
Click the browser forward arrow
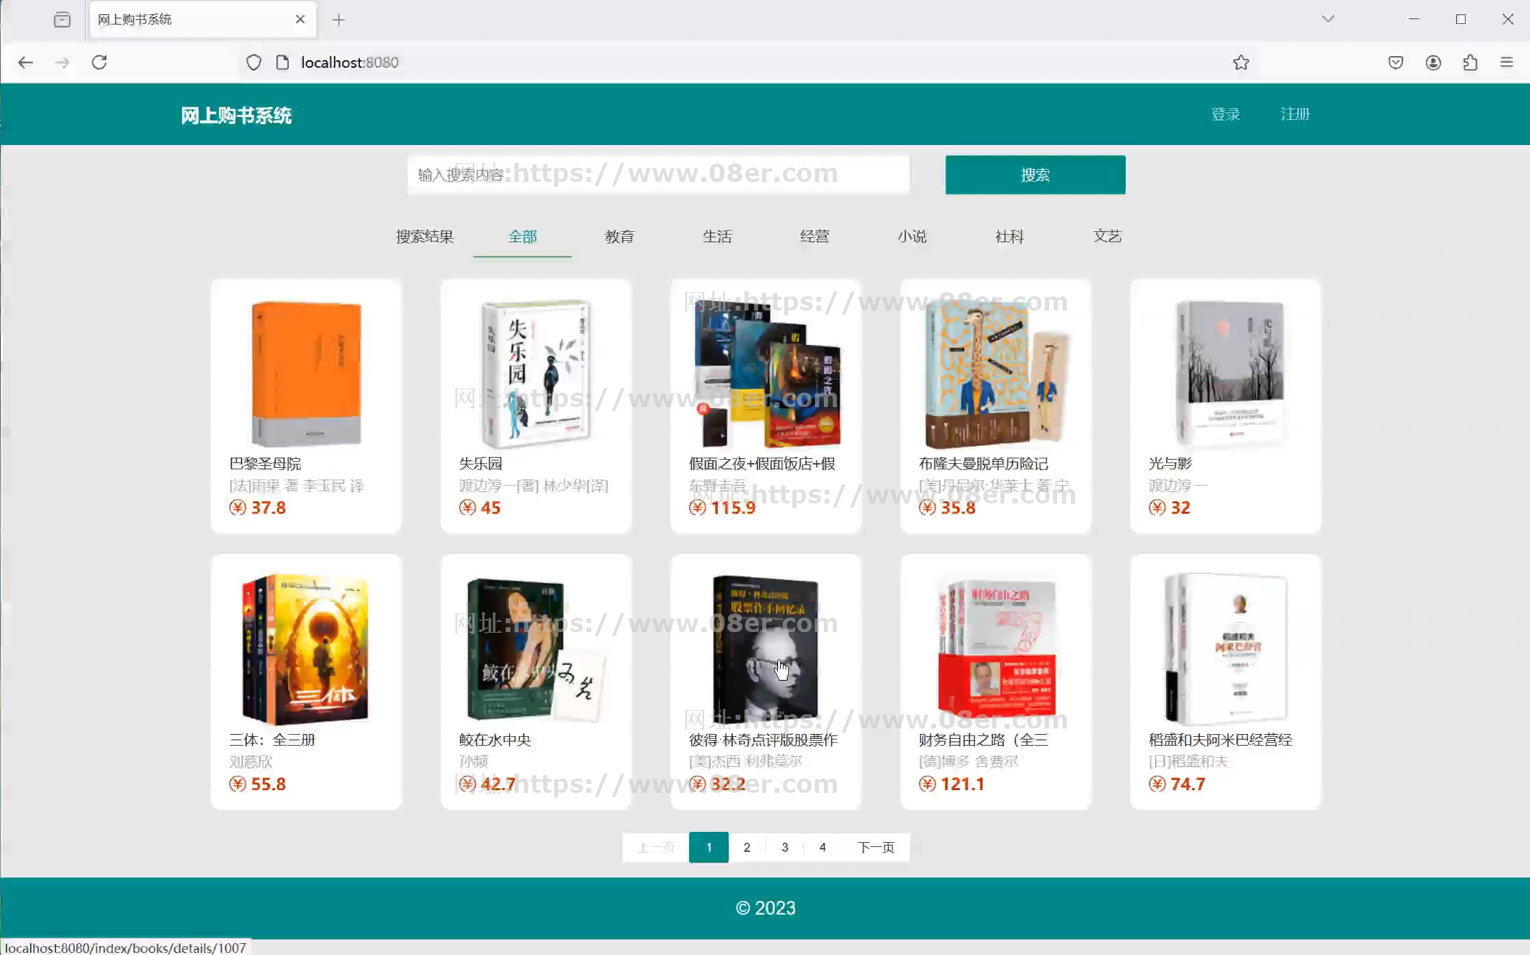(x=62, y=62)
